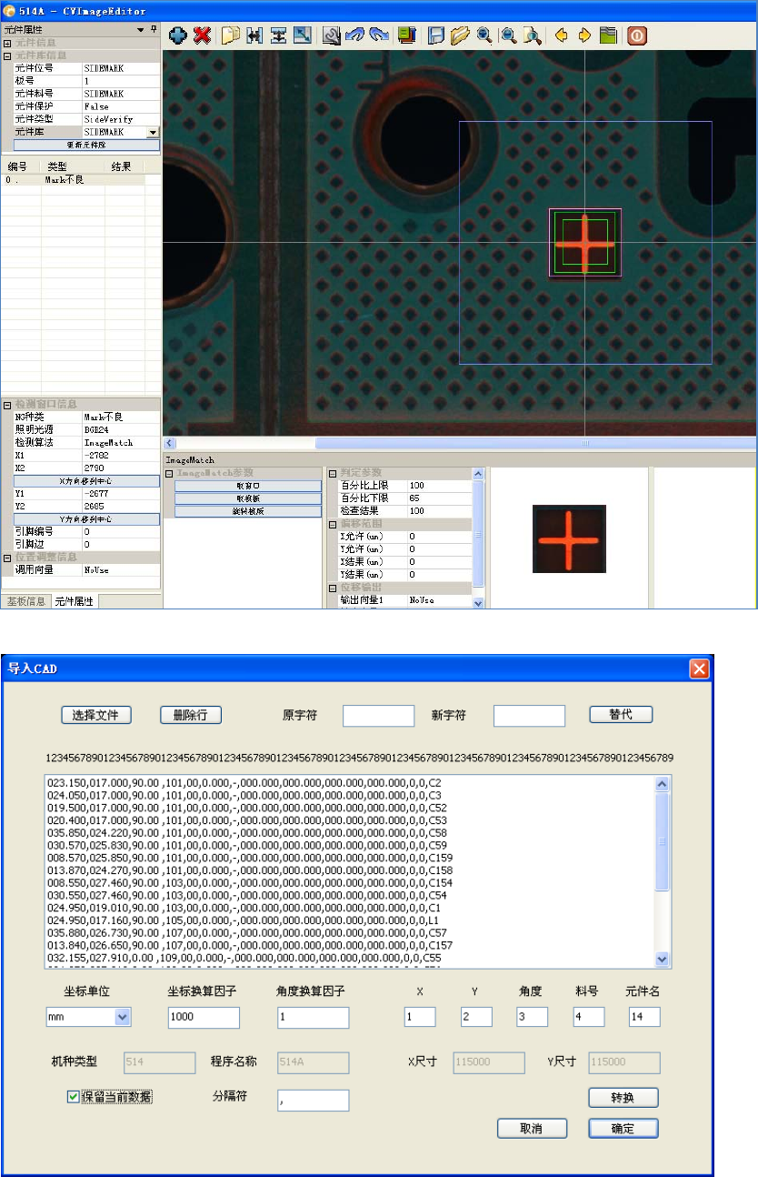Click the 选择文件 button
The height and width of the screenshot is (1177, 758).
[96, 715]
